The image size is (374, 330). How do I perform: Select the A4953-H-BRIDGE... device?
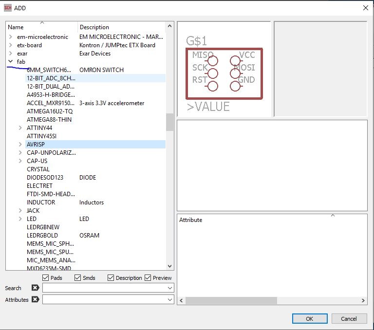pyautogui.click(x=51, y=94)
